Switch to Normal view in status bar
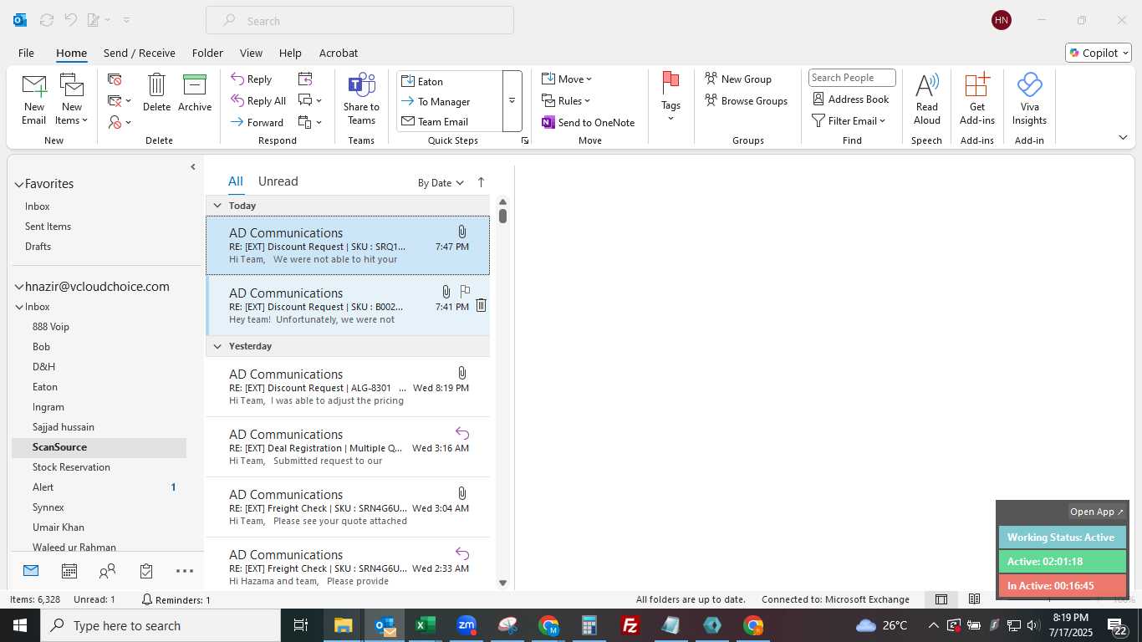 tap(941, 599)
